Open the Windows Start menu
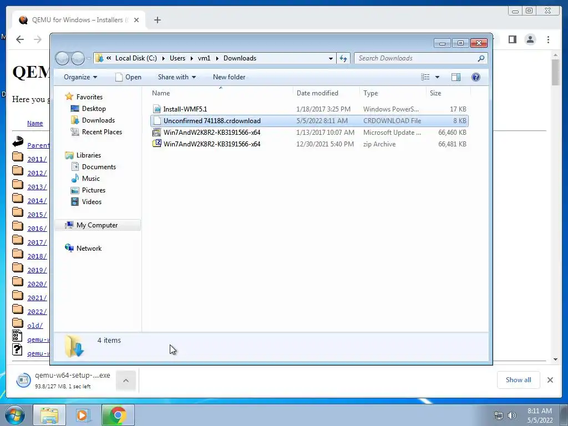Image resolution: width=568 pixels, height=426 pixels. pyautogui.click(x=15, y=415)
